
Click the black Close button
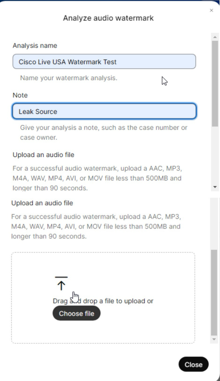(x=193, y=364)
